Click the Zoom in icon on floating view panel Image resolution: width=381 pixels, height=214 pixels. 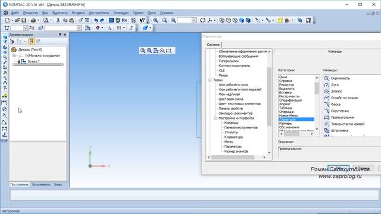click(x=143, y=51)
